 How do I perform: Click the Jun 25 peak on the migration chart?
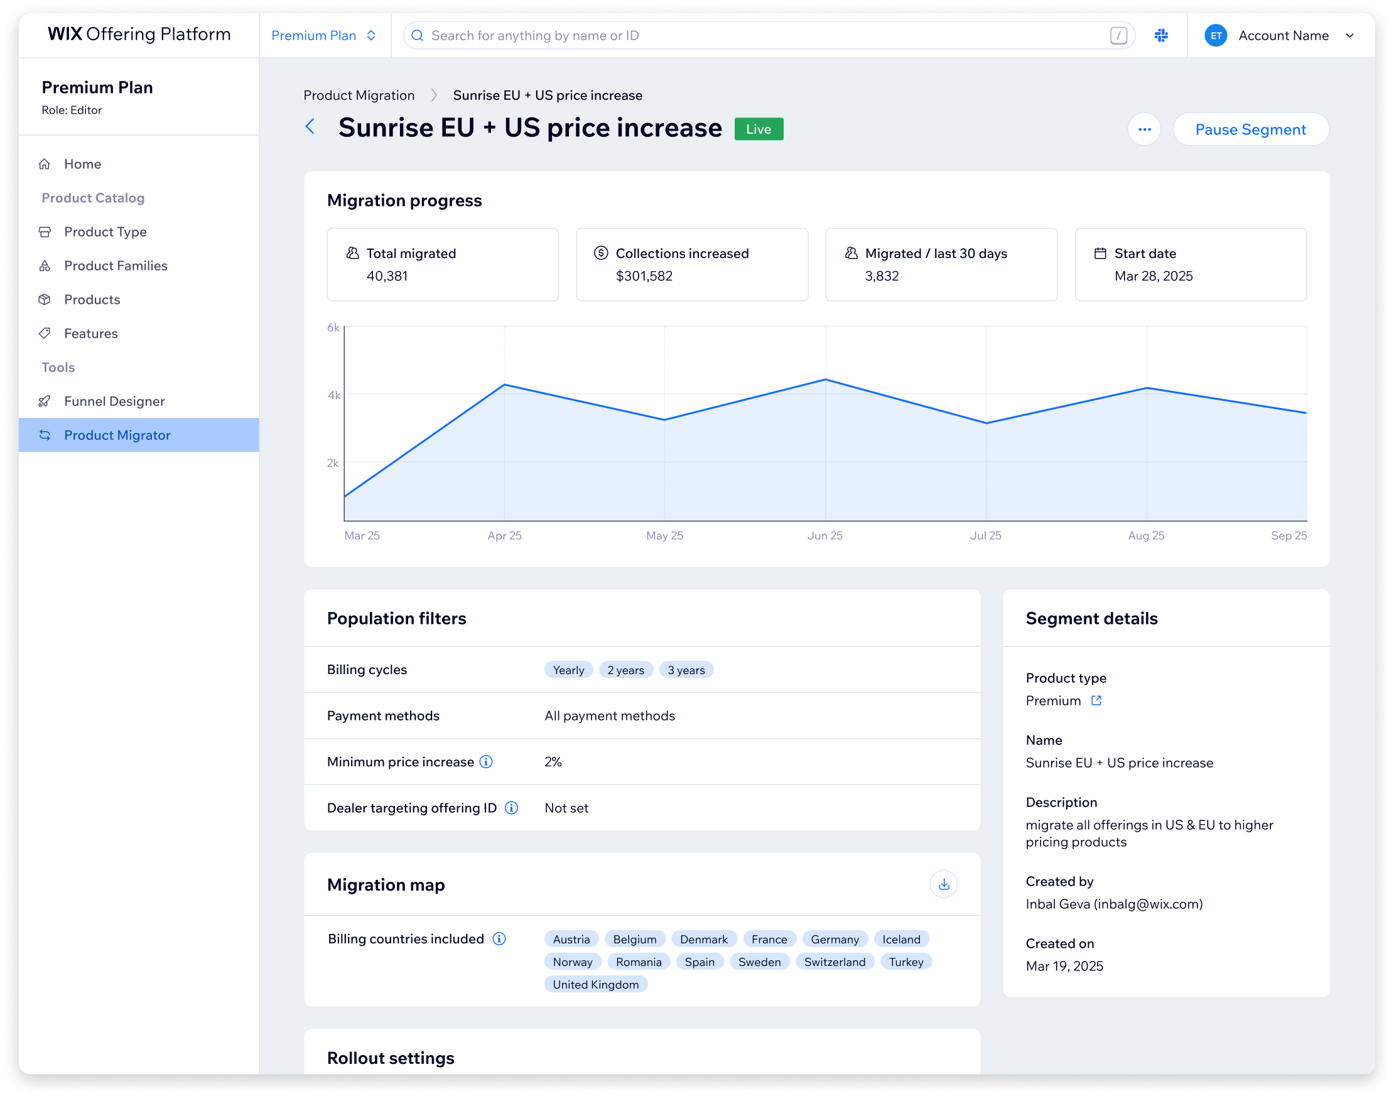click(825, 380)
